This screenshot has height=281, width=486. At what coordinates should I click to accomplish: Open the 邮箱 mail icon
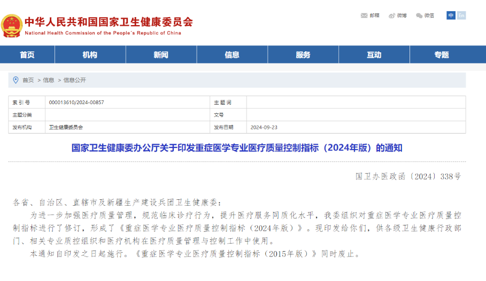[x=364, y=15]
